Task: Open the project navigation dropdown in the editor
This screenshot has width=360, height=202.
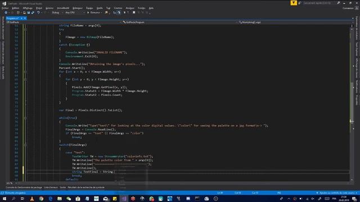Action: (x=64, y=22)
